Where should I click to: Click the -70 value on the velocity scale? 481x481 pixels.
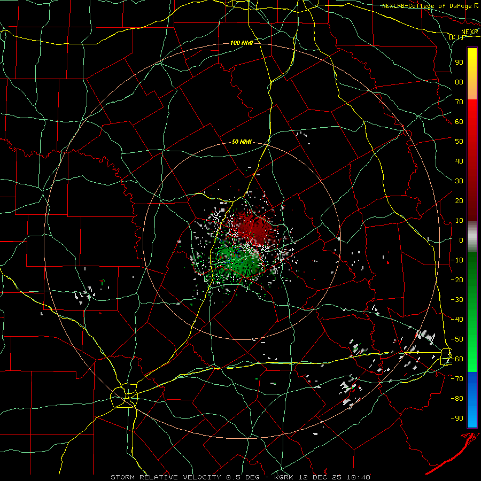click(457, 378)
